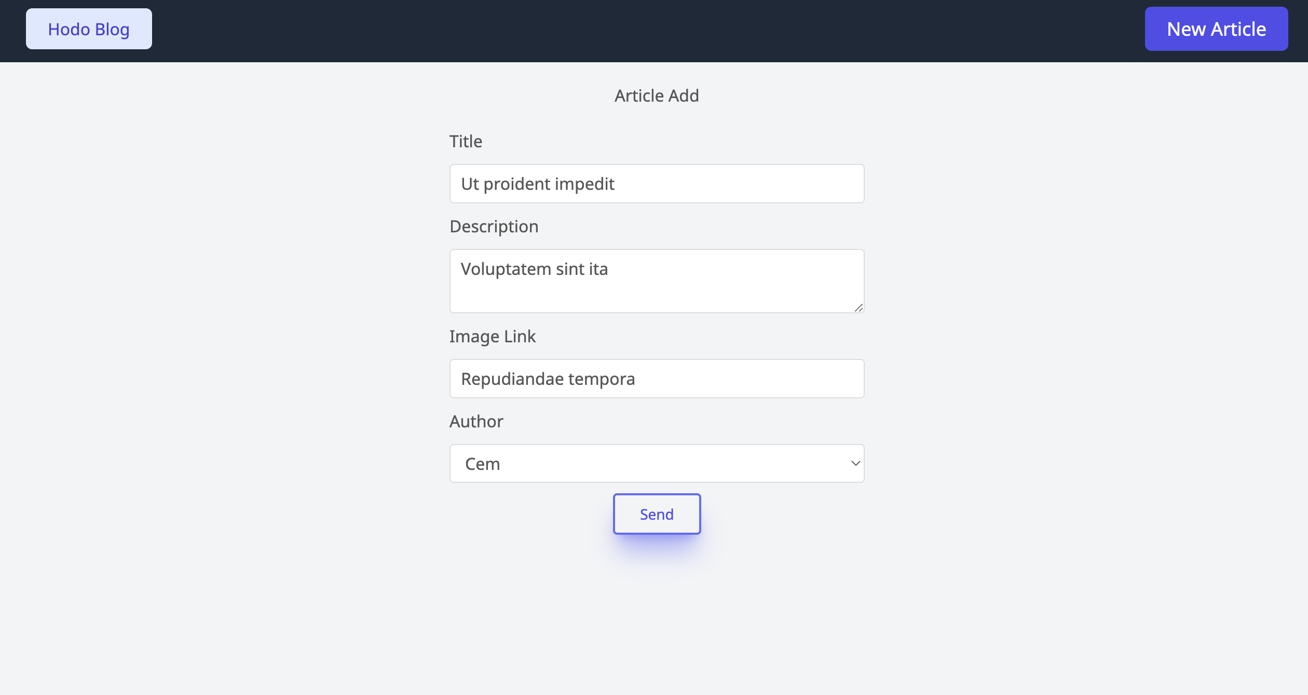Image resolution: width=1308 pixels, height=695 pixels.
Task: Click blank area right of Title text
Action: [737, 184]
